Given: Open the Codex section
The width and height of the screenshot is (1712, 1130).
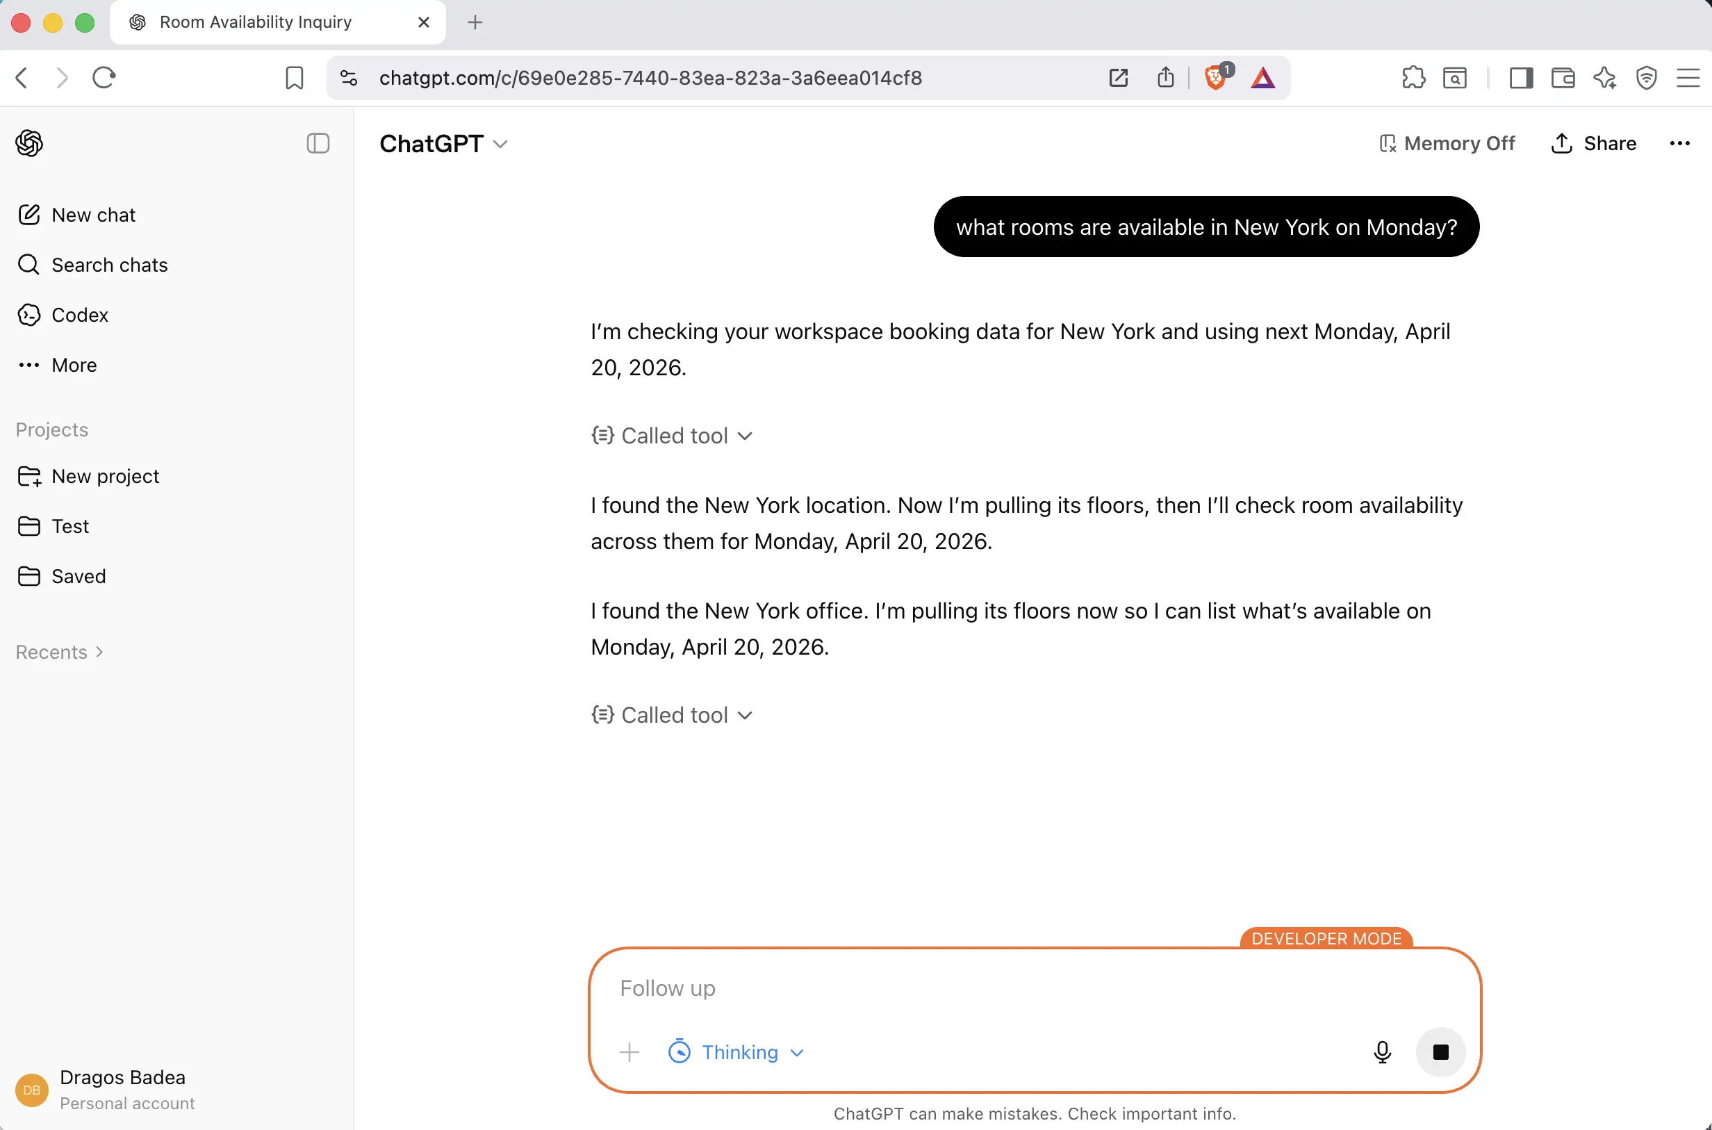Looking at the screenshot, I should pyautogui.click(x=79, y=314).
